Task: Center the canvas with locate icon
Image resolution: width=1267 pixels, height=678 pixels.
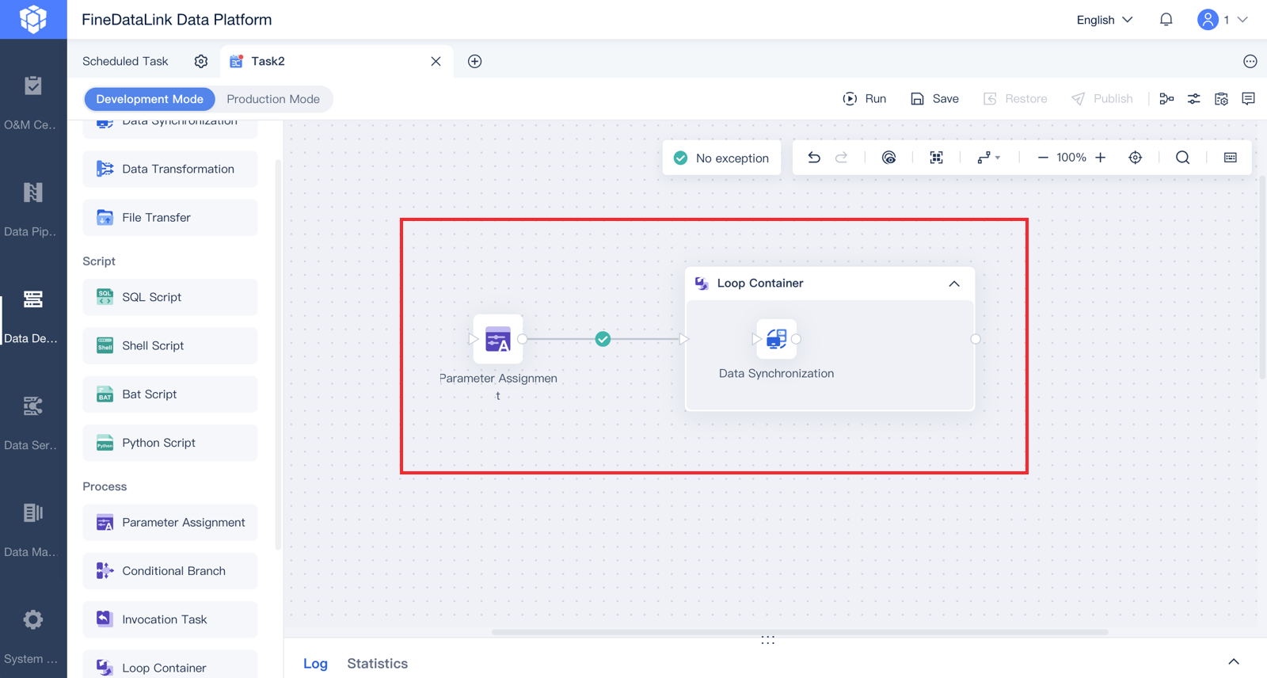Action: coord(1136,158)
